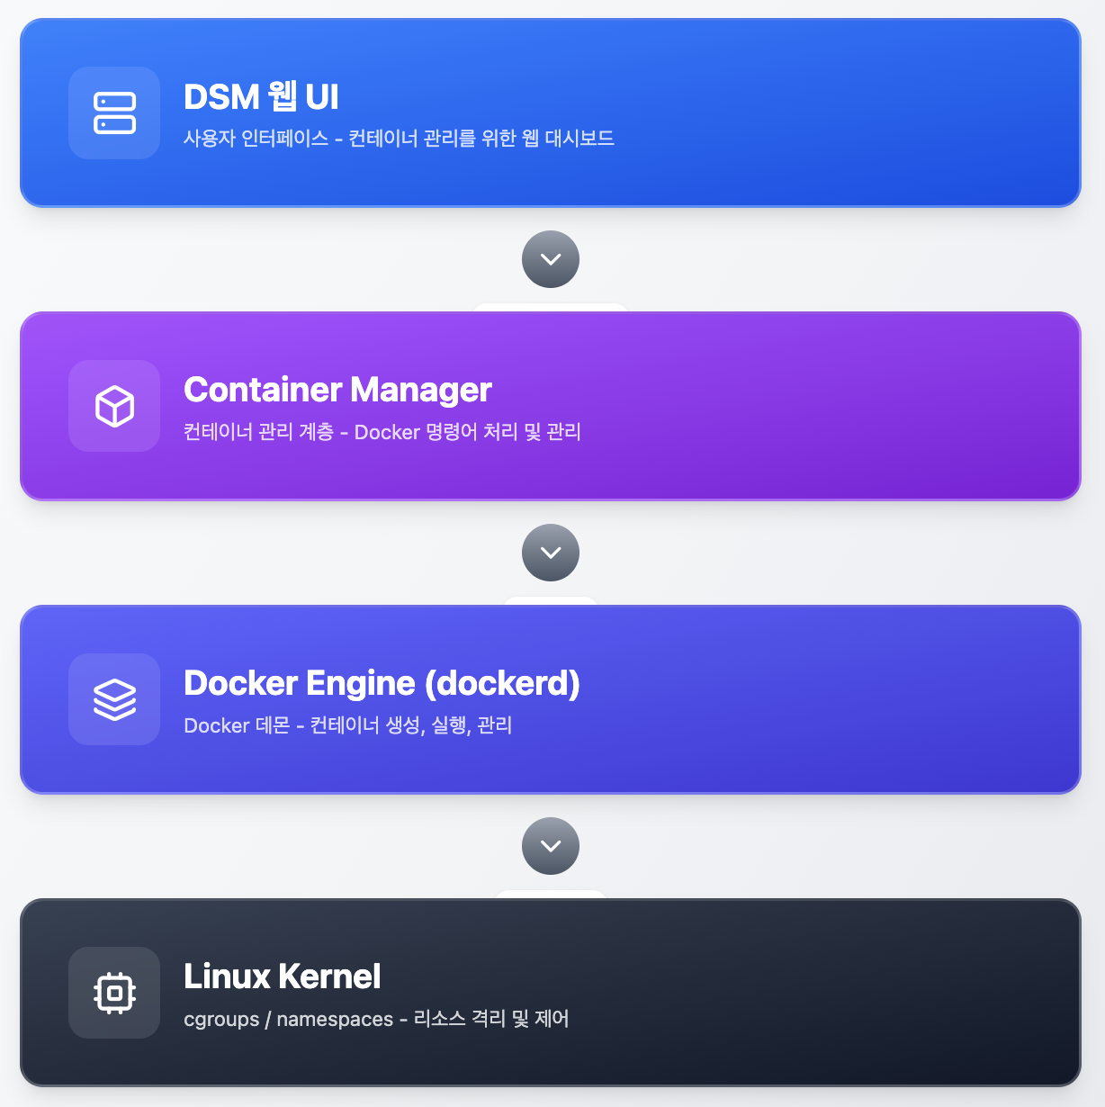Click the "Docker Engine (dockerd)" heading
Screen dimensions: 1105x1107
click(x=382, y=683)
